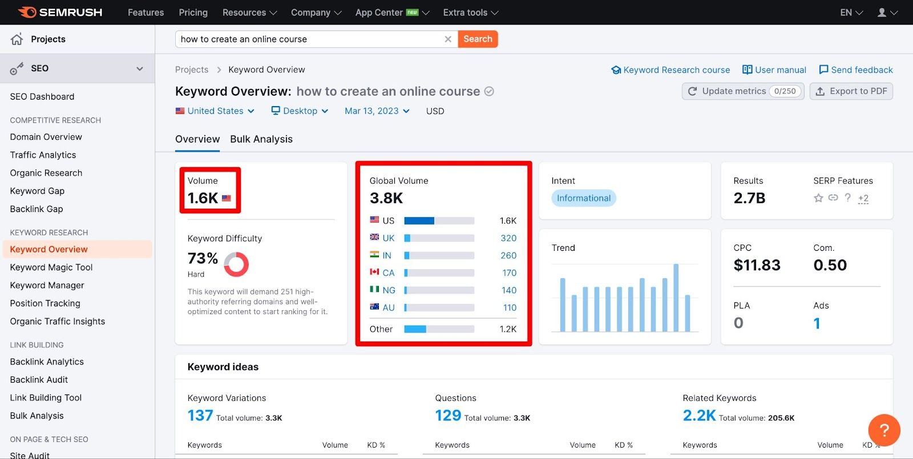Click the +2 more SERP features link

863,198
